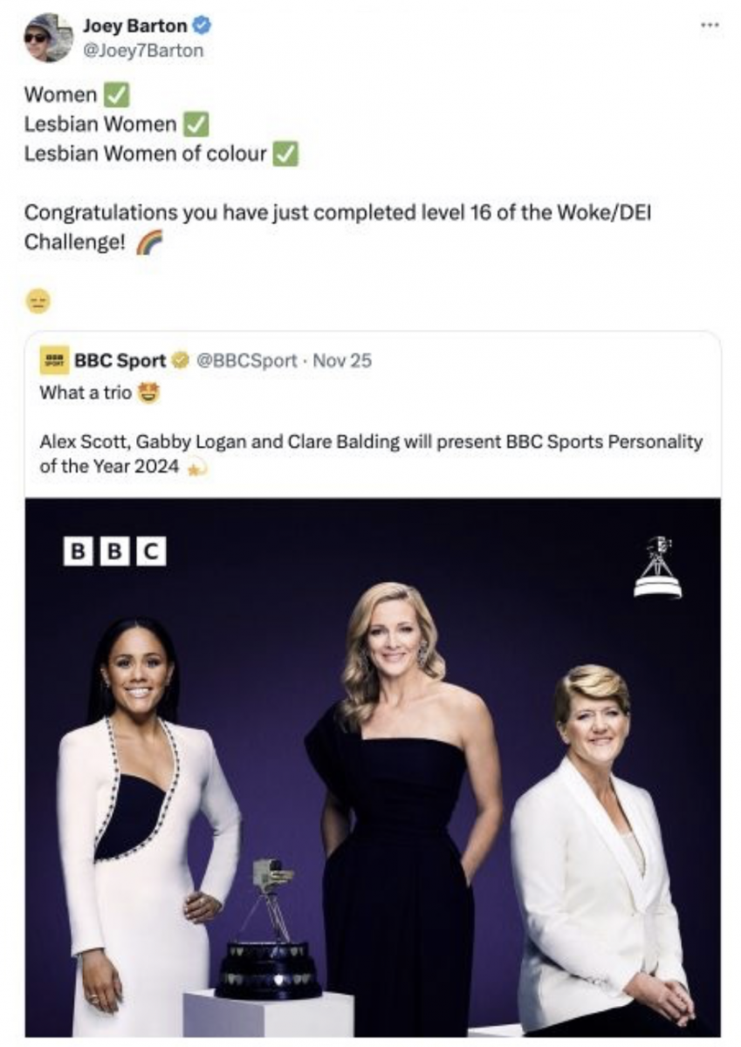Click the author display name
The image size is (741, 1047).
135,27
